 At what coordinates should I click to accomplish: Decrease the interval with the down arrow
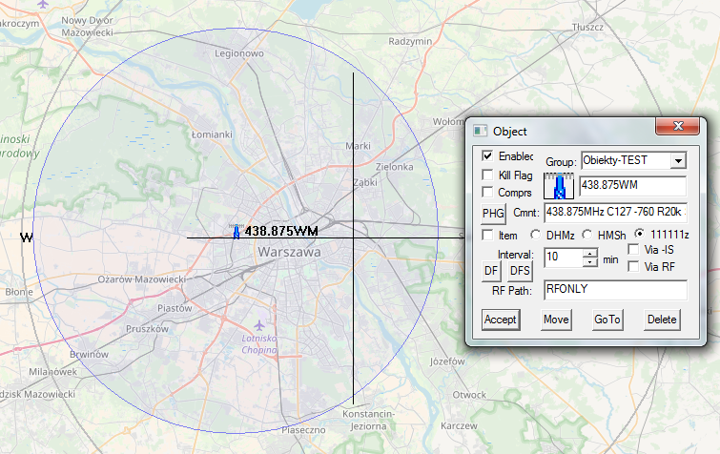click(589, 262)
